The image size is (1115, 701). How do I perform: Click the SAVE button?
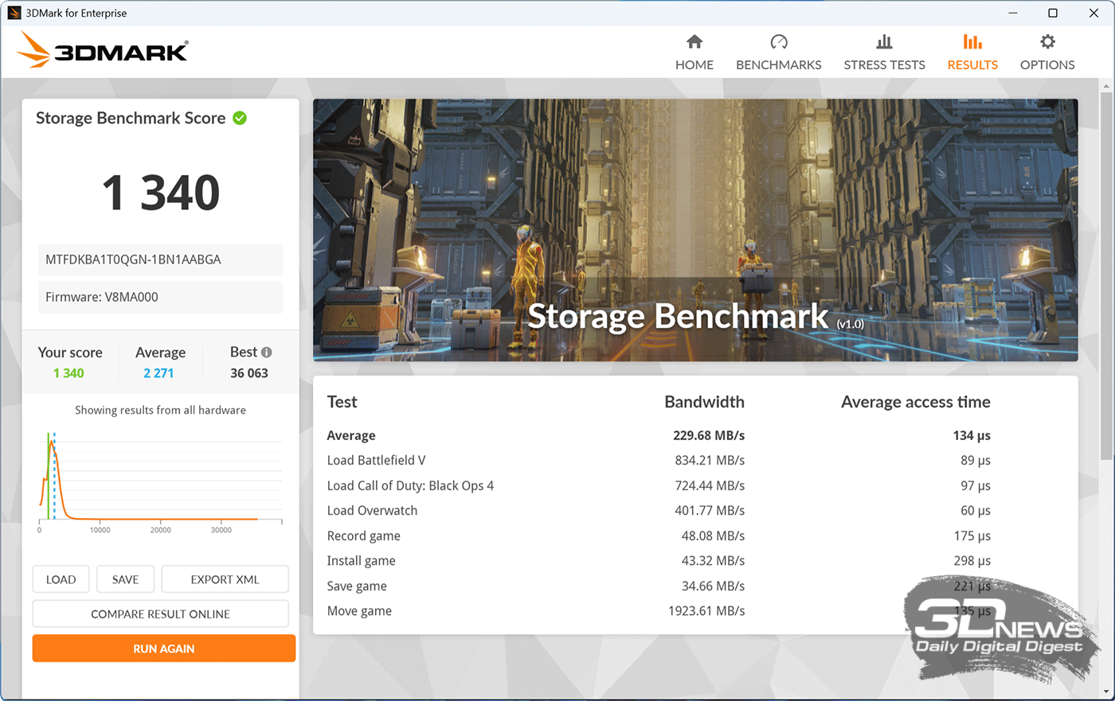pyautogui.click(x=125, y=579)
